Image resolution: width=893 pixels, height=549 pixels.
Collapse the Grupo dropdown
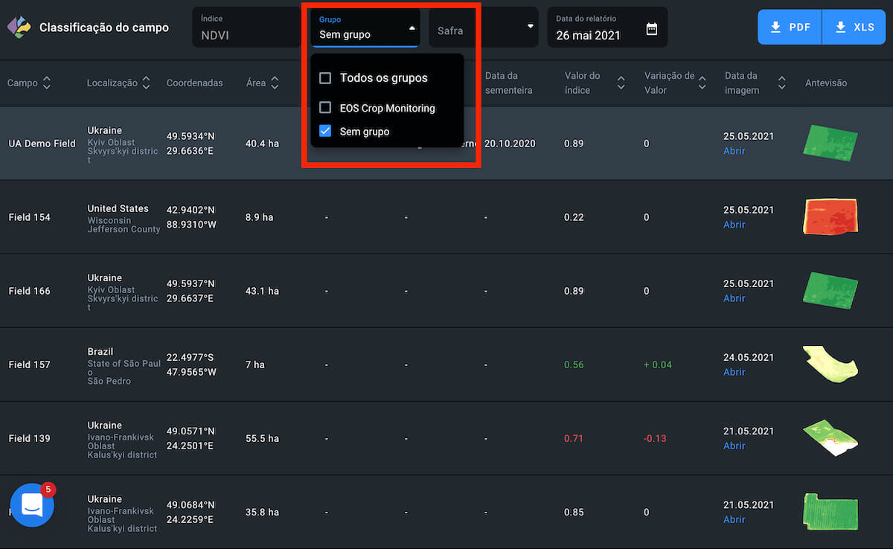pyautogui.click(x=412, y=28)
